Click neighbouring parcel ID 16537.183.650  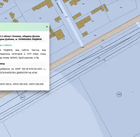click(36, 84)
